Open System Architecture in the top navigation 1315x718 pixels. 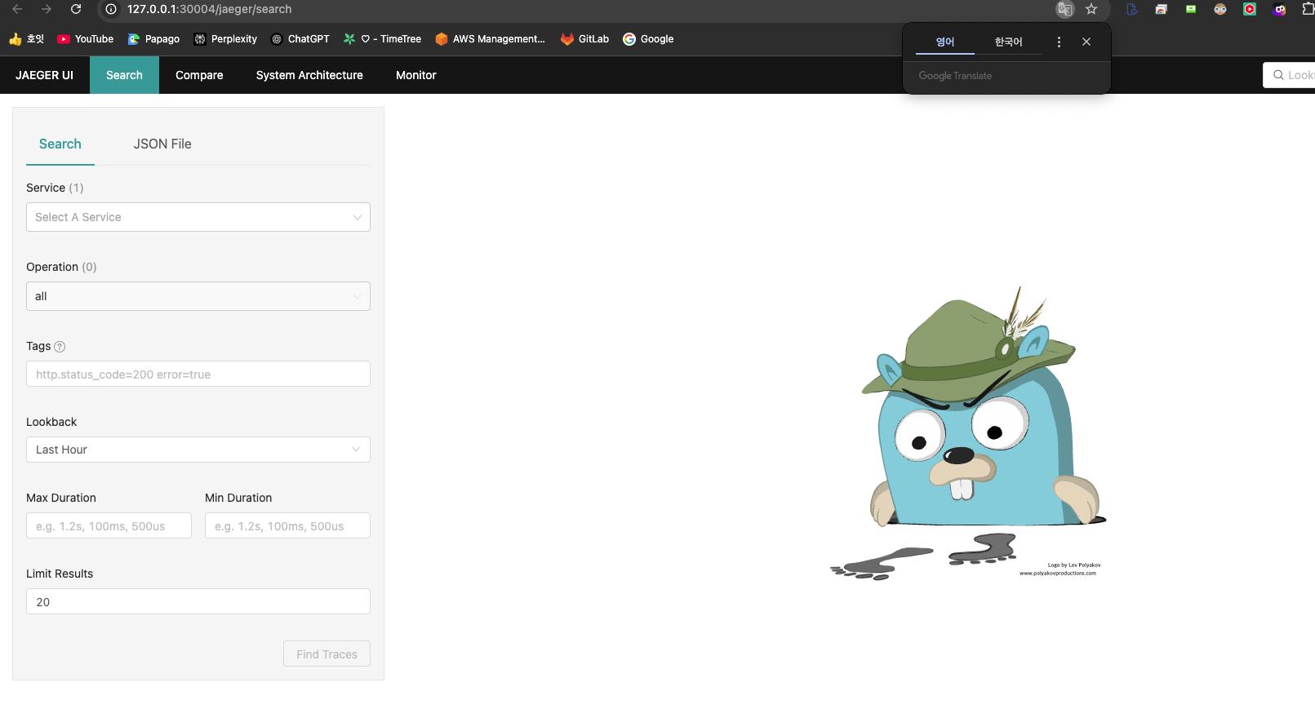[309, 75]
